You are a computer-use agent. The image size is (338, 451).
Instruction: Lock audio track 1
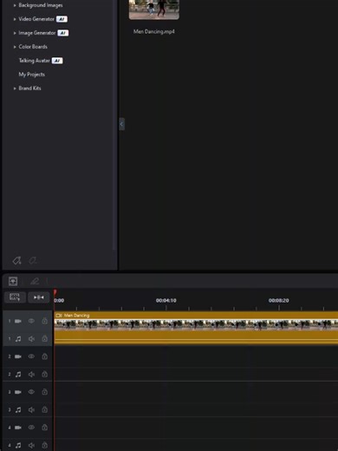(x=44, y=339)
